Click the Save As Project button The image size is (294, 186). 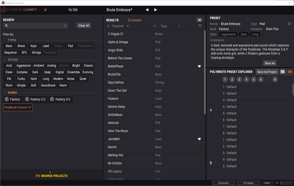point(267,72)
